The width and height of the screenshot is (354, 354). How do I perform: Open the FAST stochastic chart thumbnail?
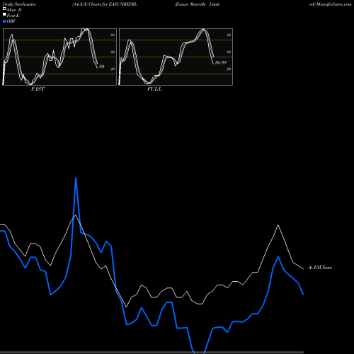click(59, 57)
